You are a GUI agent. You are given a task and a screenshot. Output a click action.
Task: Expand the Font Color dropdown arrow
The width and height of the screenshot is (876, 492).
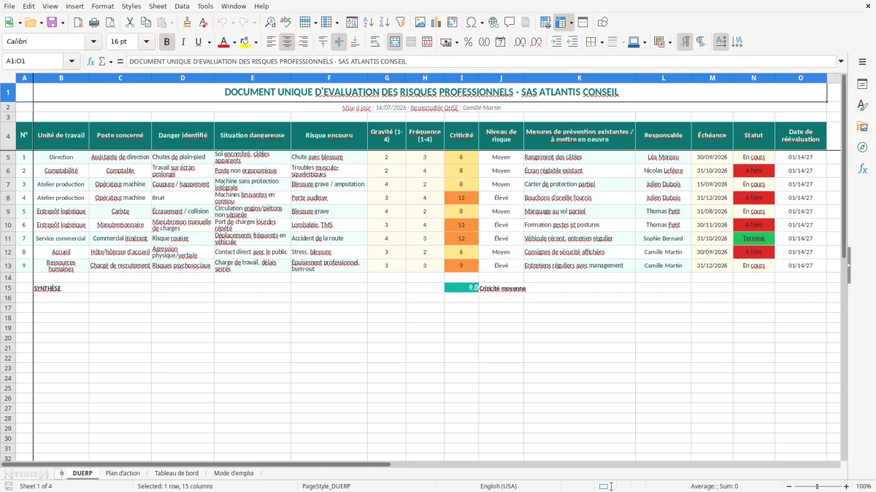tap(234, 42)
